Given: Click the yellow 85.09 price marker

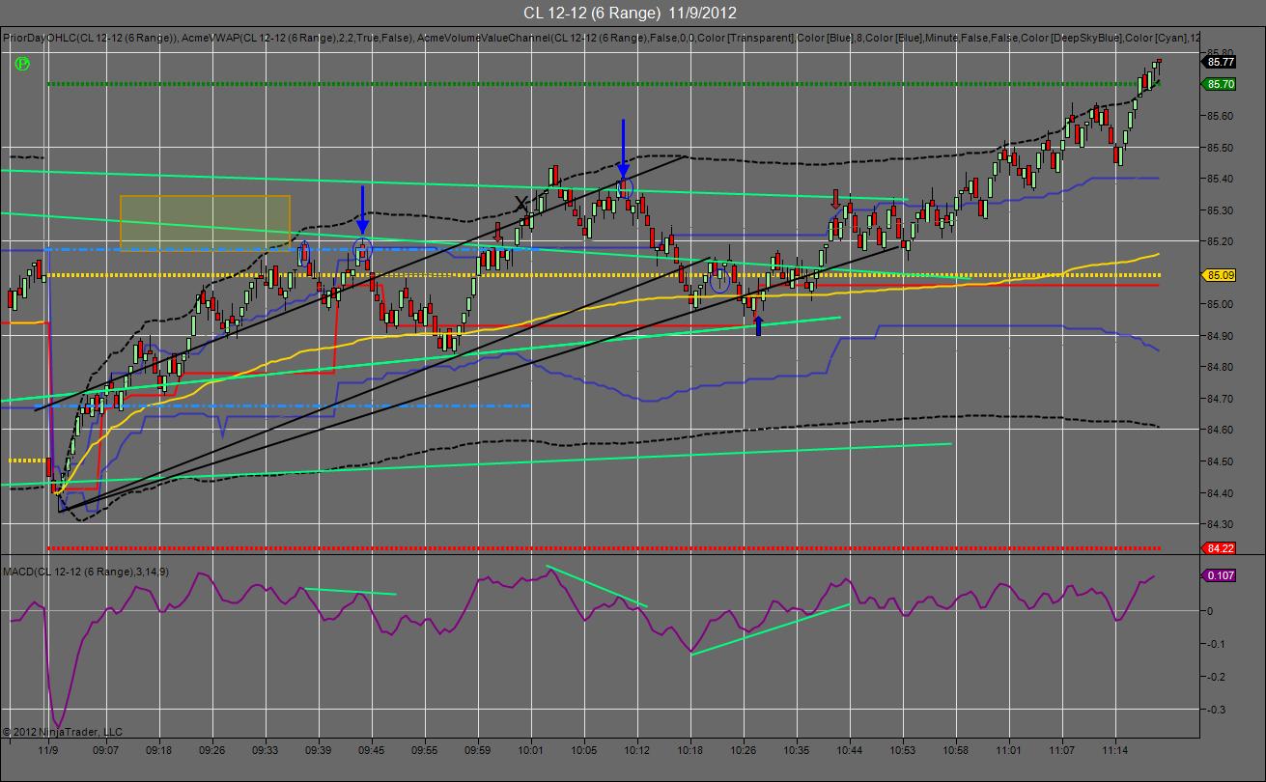Looking at the screenshot, I should pyautogui.click(x=1221, y=275).
